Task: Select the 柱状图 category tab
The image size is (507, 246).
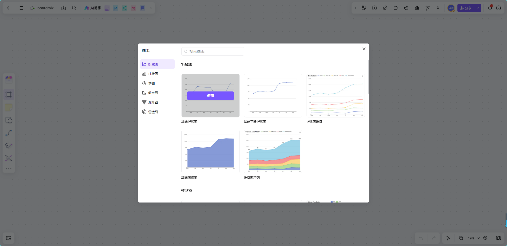Action: click(157, 74)
